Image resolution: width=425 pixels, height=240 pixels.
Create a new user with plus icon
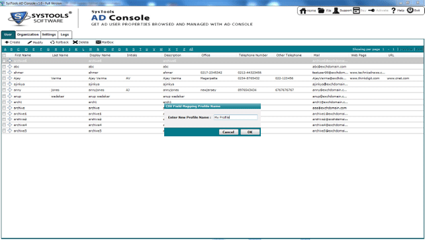pyautogui.click(x=13, y=42)
